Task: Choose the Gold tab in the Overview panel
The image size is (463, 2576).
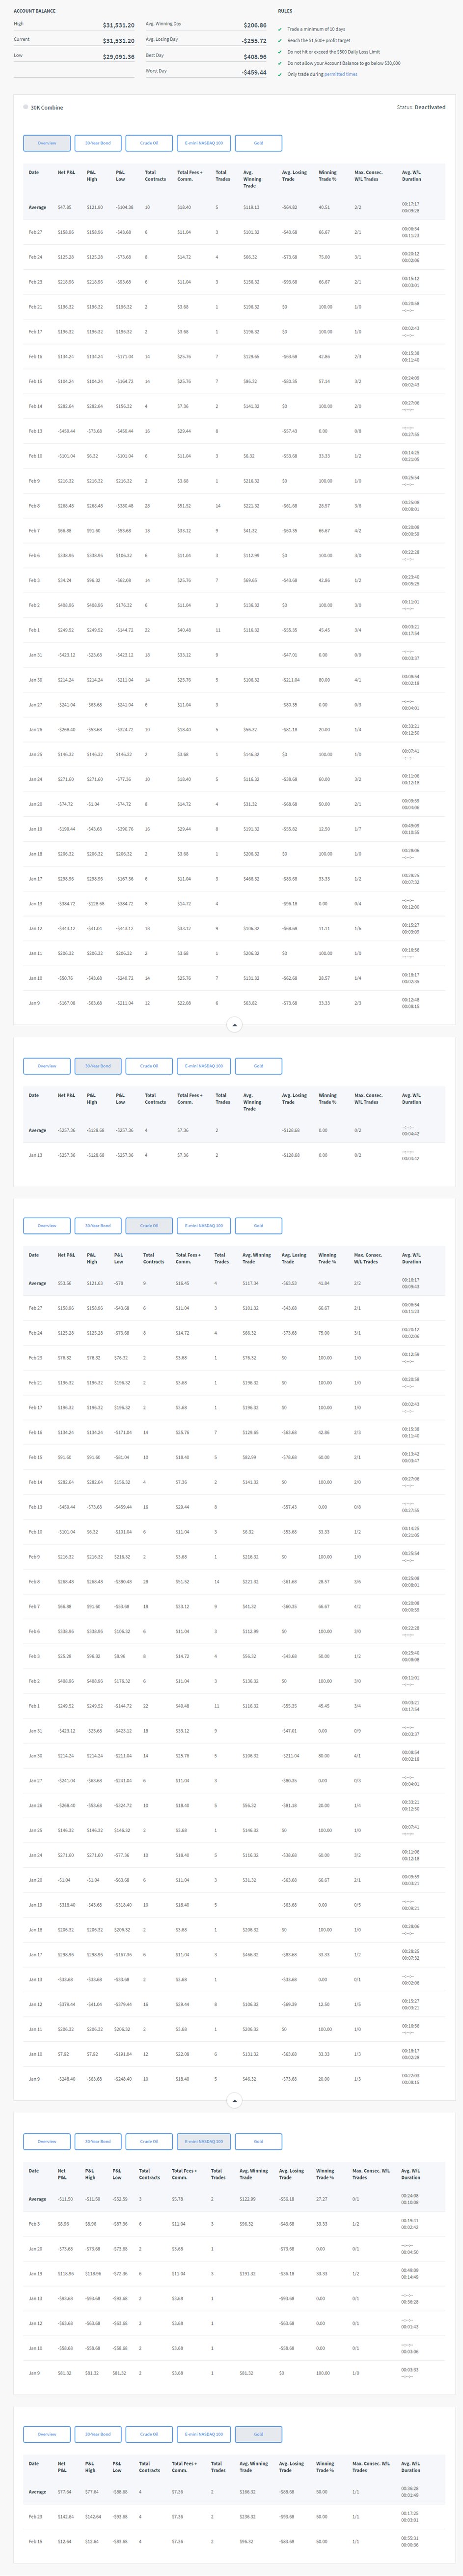Action: tap(258, 143)
